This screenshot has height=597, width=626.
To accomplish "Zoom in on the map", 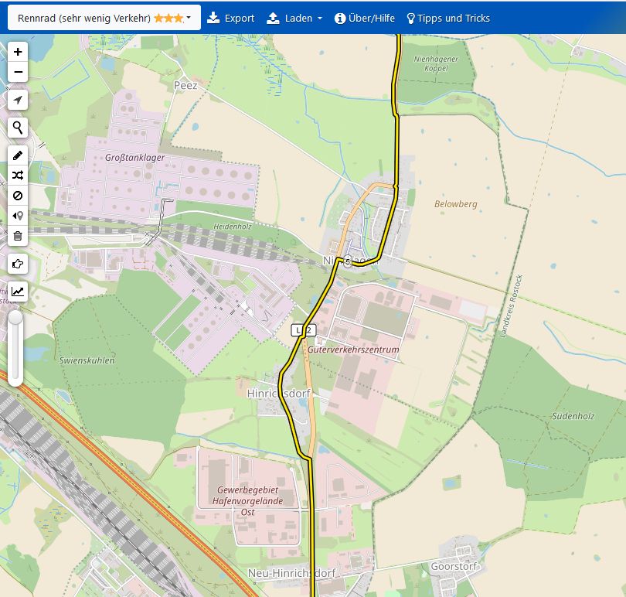I will (x=19, y=53).
